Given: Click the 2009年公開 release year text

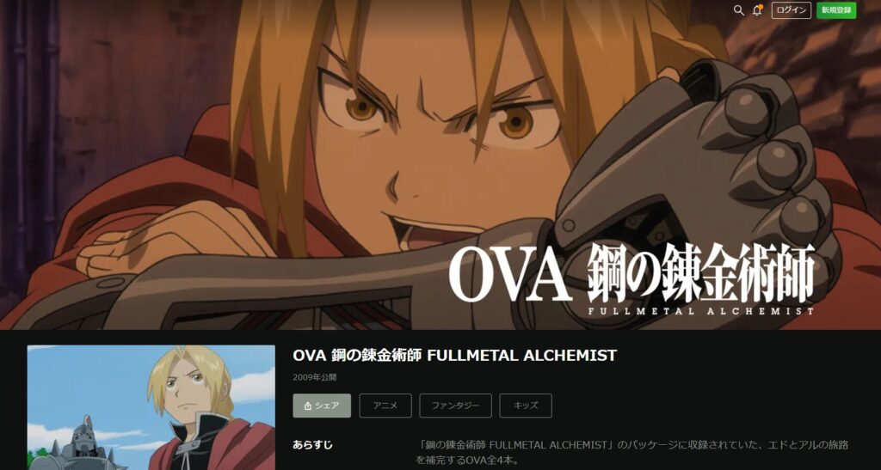Looking at the screenshot, I should [x=315, y=377].
